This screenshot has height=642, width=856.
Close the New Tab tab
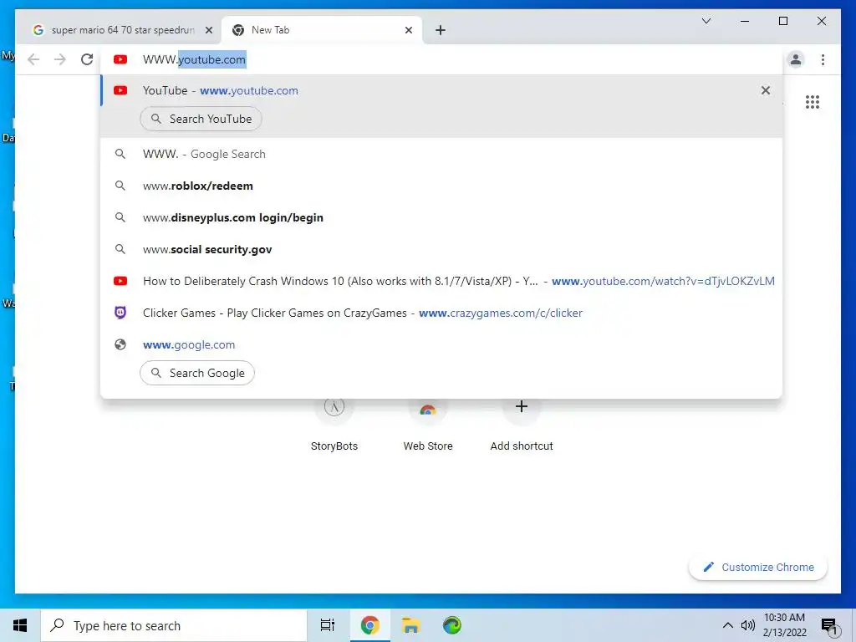click(408, 30)
